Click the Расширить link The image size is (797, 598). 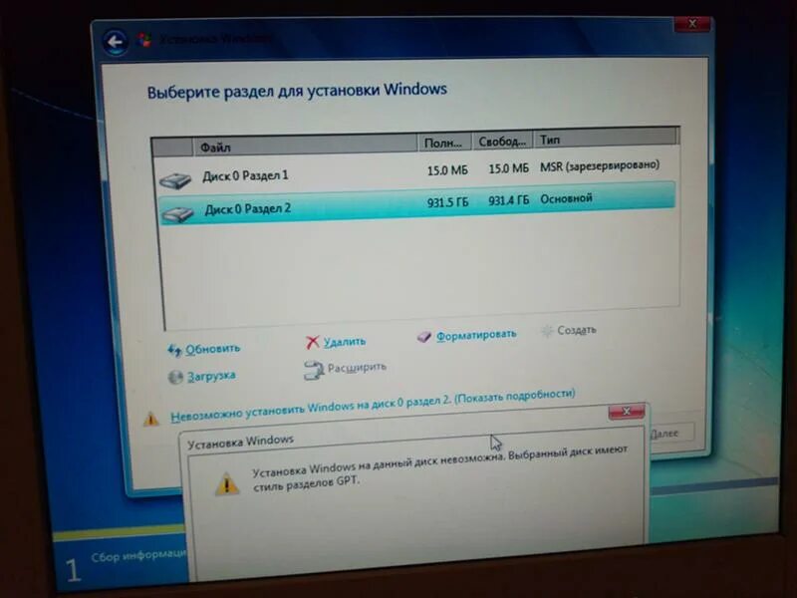pyautogui.click(x=357, y=367)
